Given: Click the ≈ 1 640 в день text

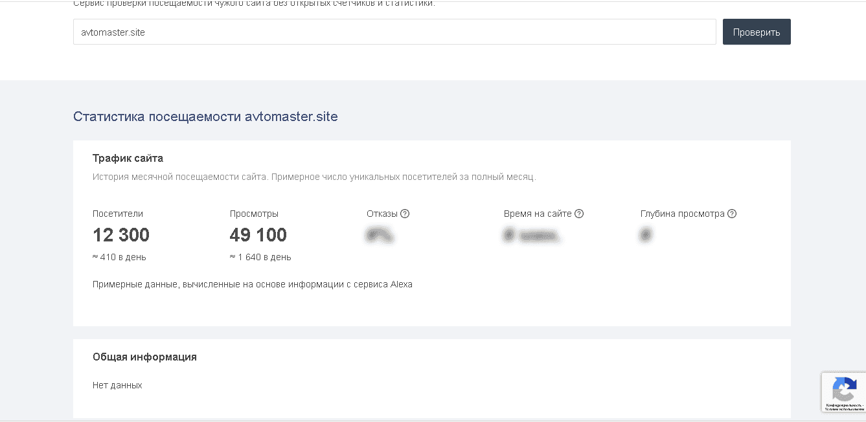Looking at the screenshot, I should (260, 257).
